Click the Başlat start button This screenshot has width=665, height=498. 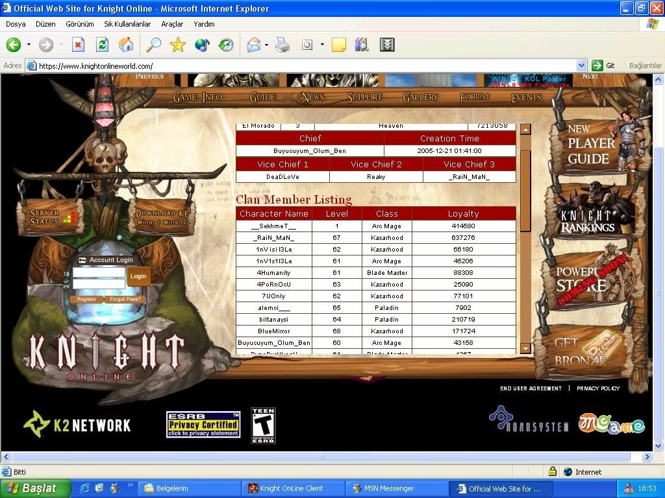pos(35,488)
